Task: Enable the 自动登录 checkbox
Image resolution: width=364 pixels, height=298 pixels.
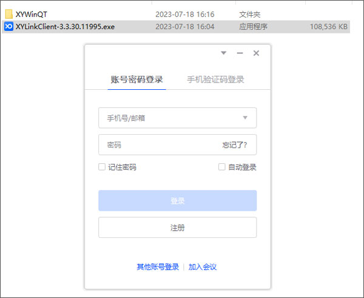Action: click(x=222, y=167)
